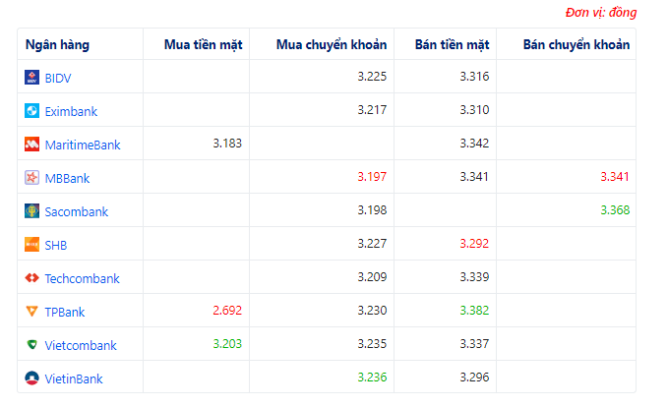Select Techcombank cash sell rate 3.339

click(x=474, y=276)
